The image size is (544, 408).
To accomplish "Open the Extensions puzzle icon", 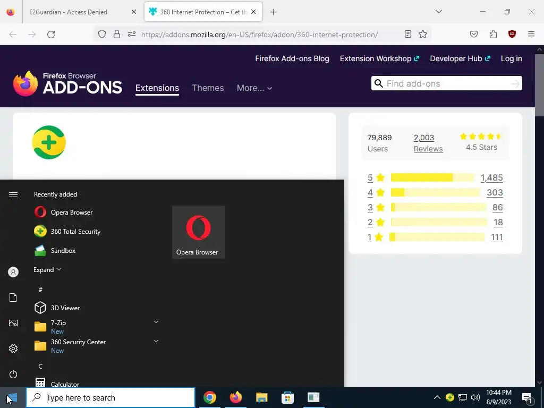I will pyautogui.click(x=493, y=34).
